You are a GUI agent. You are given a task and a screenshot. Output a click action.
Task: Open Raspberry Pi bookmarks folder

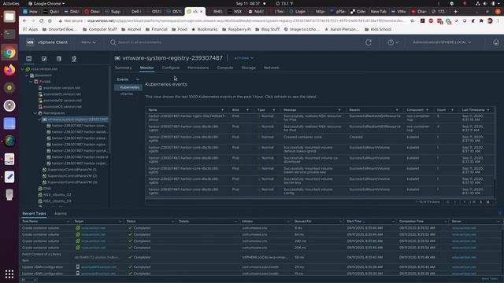[236, 29]
